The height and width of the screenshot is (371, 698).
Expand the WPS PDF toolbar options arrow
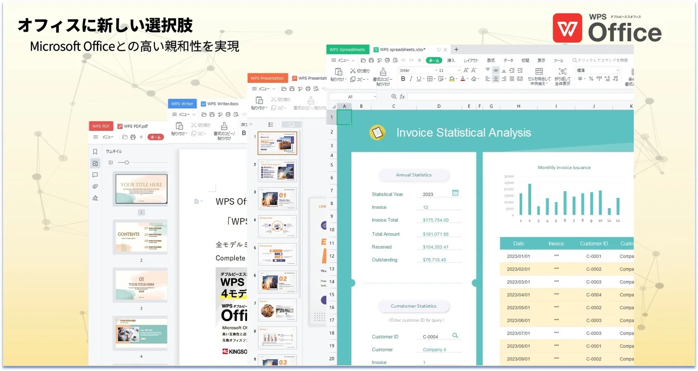pos(141,137)
